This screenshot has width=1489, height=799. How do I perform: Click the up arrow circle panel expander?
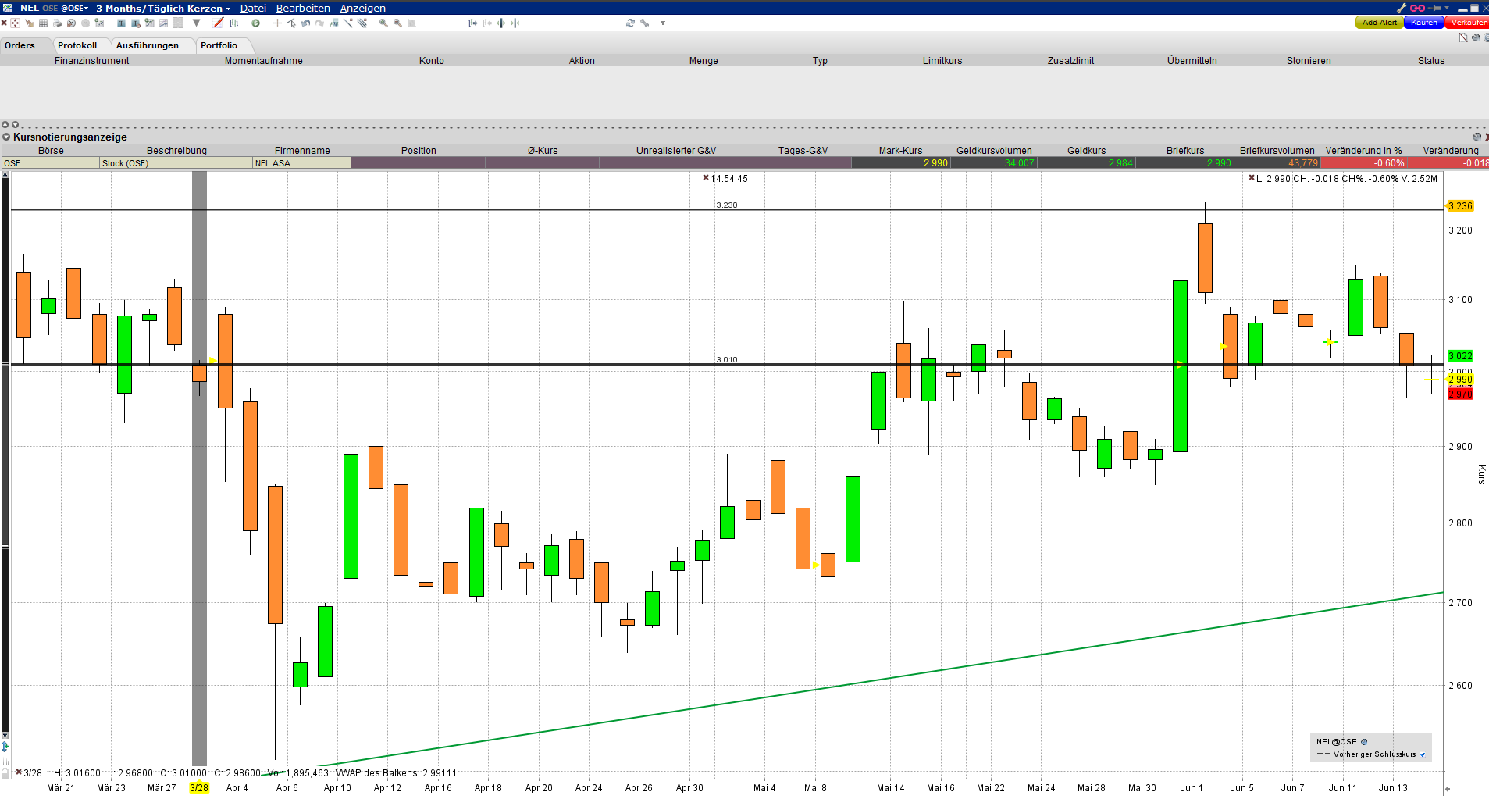coord(5,124)
